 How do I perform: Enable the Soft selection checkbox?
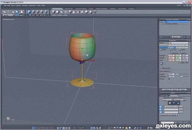pos(171,71)
